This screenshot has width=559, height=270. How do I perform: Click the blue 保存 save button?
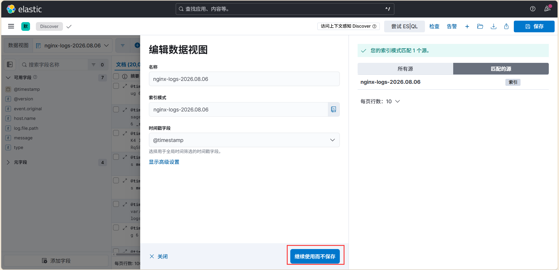tap(534, 26)
